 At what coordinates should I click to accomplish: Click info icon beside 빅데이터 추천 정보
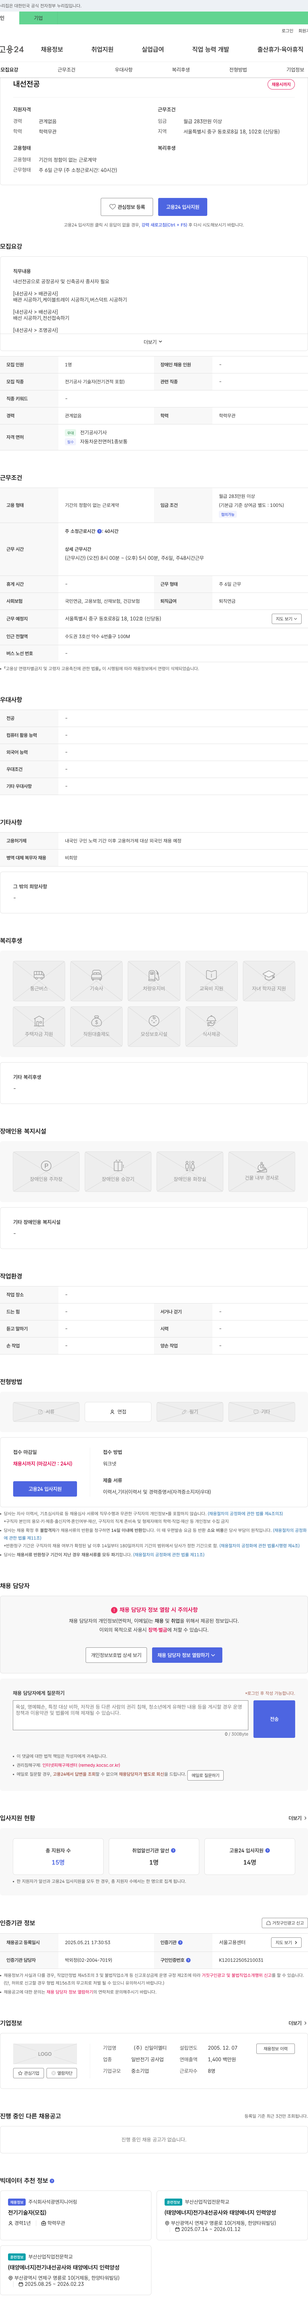tap(51, 2181)
